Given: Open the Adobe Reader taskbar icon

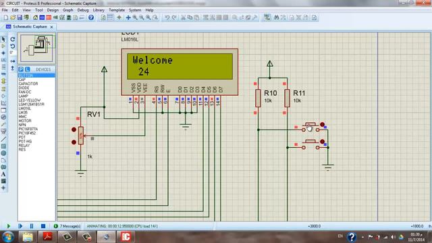Looking at the screenshot, I should 47,237.
